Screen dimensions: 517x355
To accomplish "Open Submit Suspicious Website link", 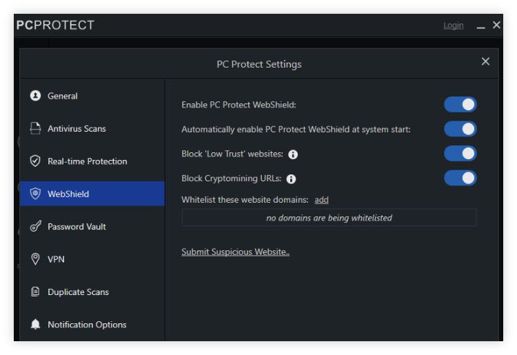I will 235,252.
